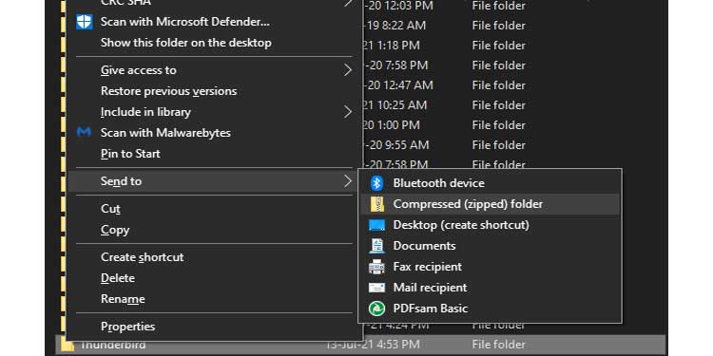
Task: Click the Mail recipient envelope icon
Action: click(376, 288)
